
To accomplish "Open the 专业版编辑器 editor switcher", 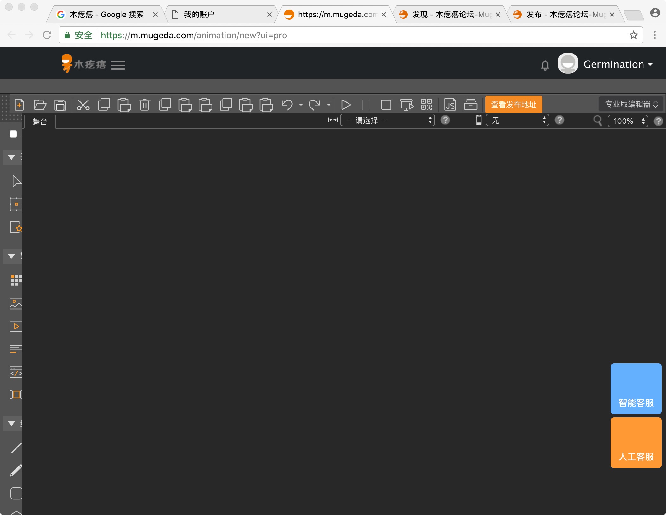I will coord(631,104).
